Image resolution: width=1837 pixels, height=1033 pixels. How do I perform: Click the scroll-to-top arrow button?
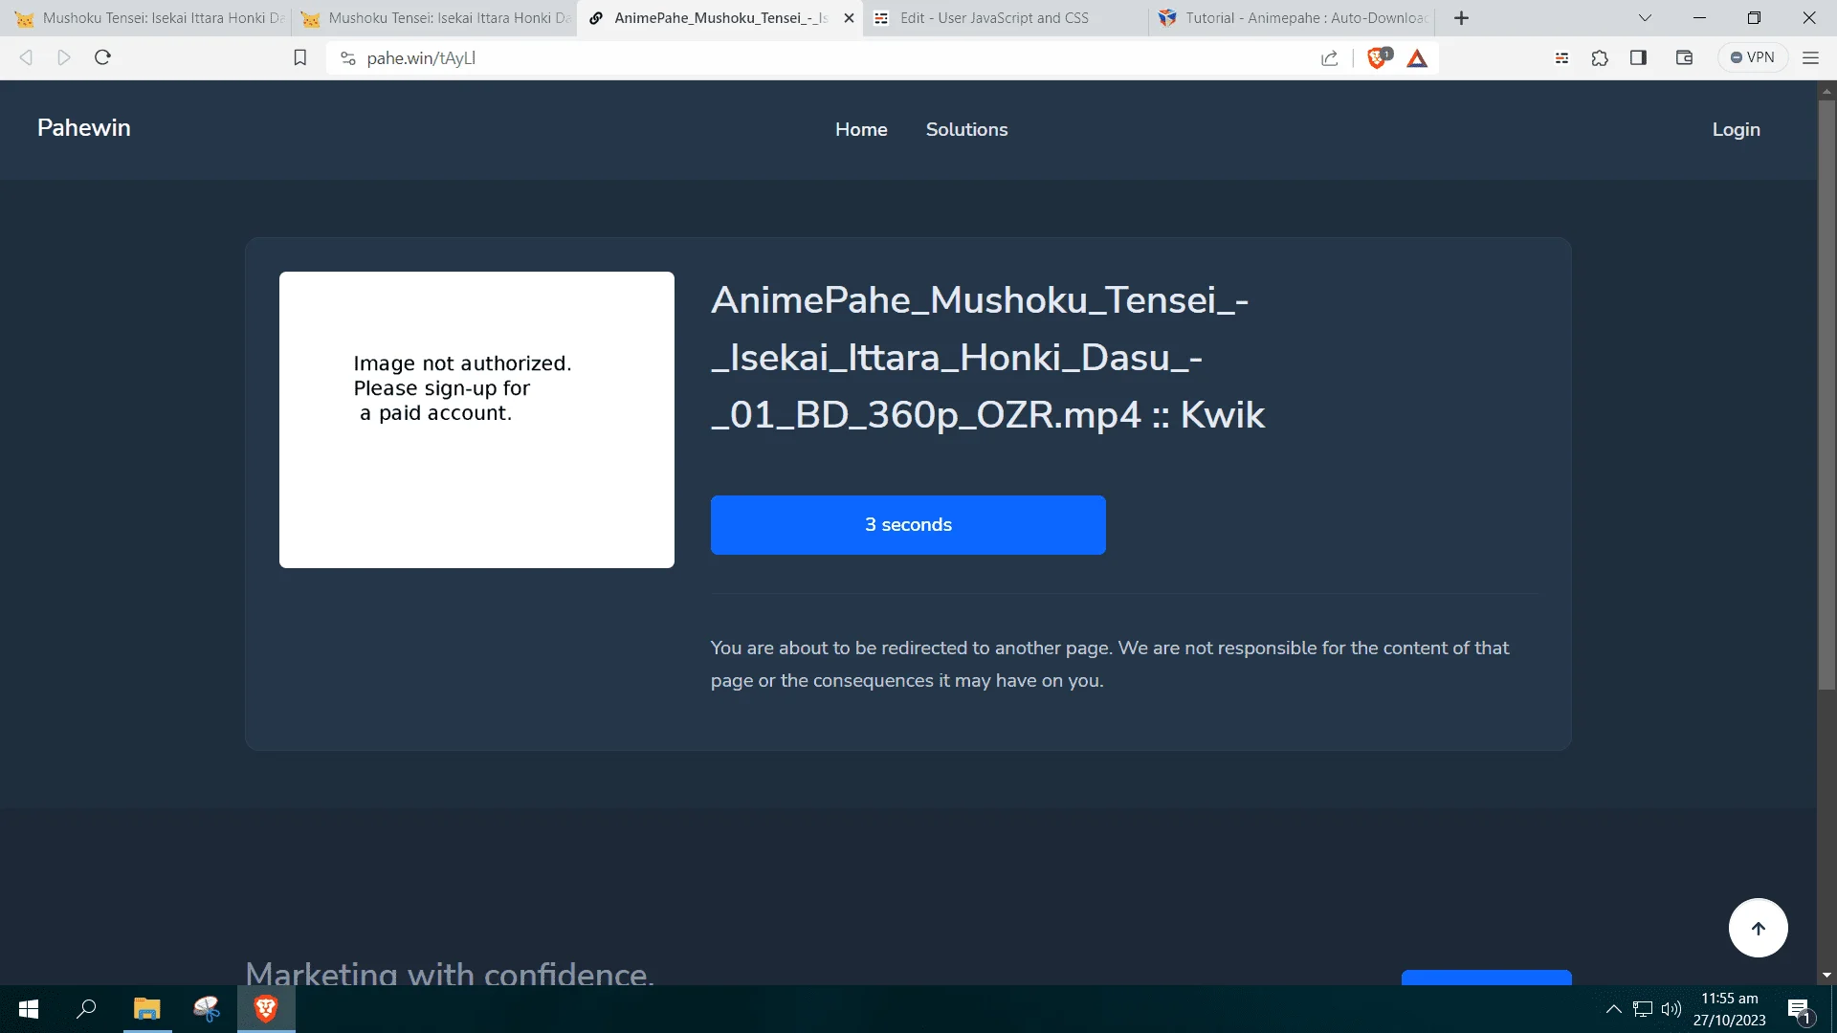tap(1758, 928)
